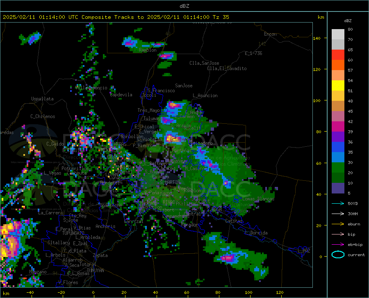Click the Uspallata place label
This screenshot has width=369, height=298.
coord(42,99)
